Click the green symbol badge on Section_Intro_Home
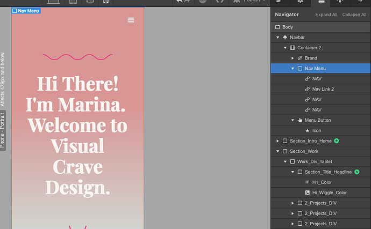Image resolution: width=371 pixels, height=229 pixels. click(x=337, y=141)
